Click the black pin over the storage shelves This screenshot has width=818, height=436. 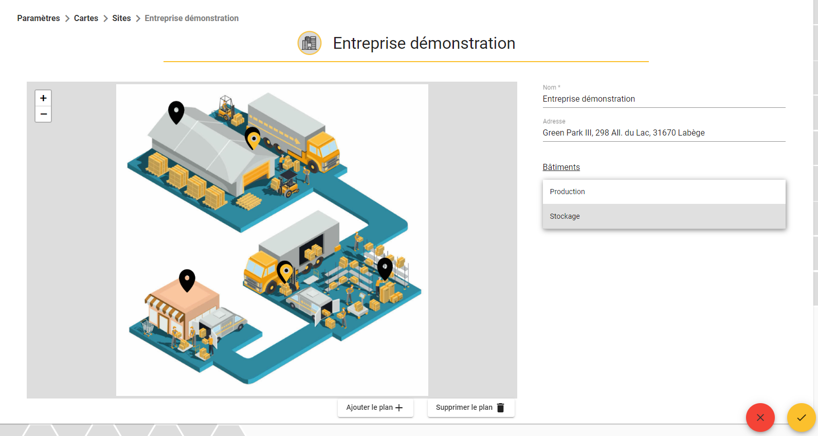click(385, 269)
